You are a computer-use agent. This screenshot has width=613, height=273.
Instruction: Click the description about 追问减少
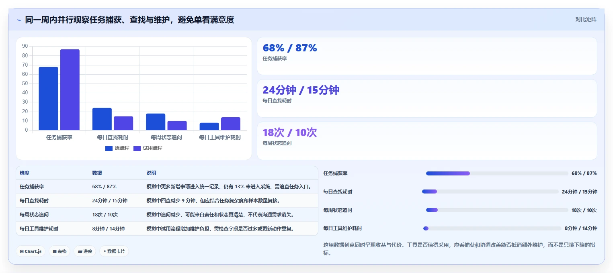click(x=220, y=215)
